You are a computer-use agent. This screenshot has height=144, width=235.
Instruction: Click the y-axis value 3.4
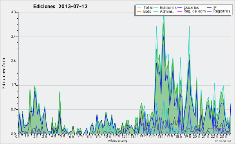(x=13, y=37)
